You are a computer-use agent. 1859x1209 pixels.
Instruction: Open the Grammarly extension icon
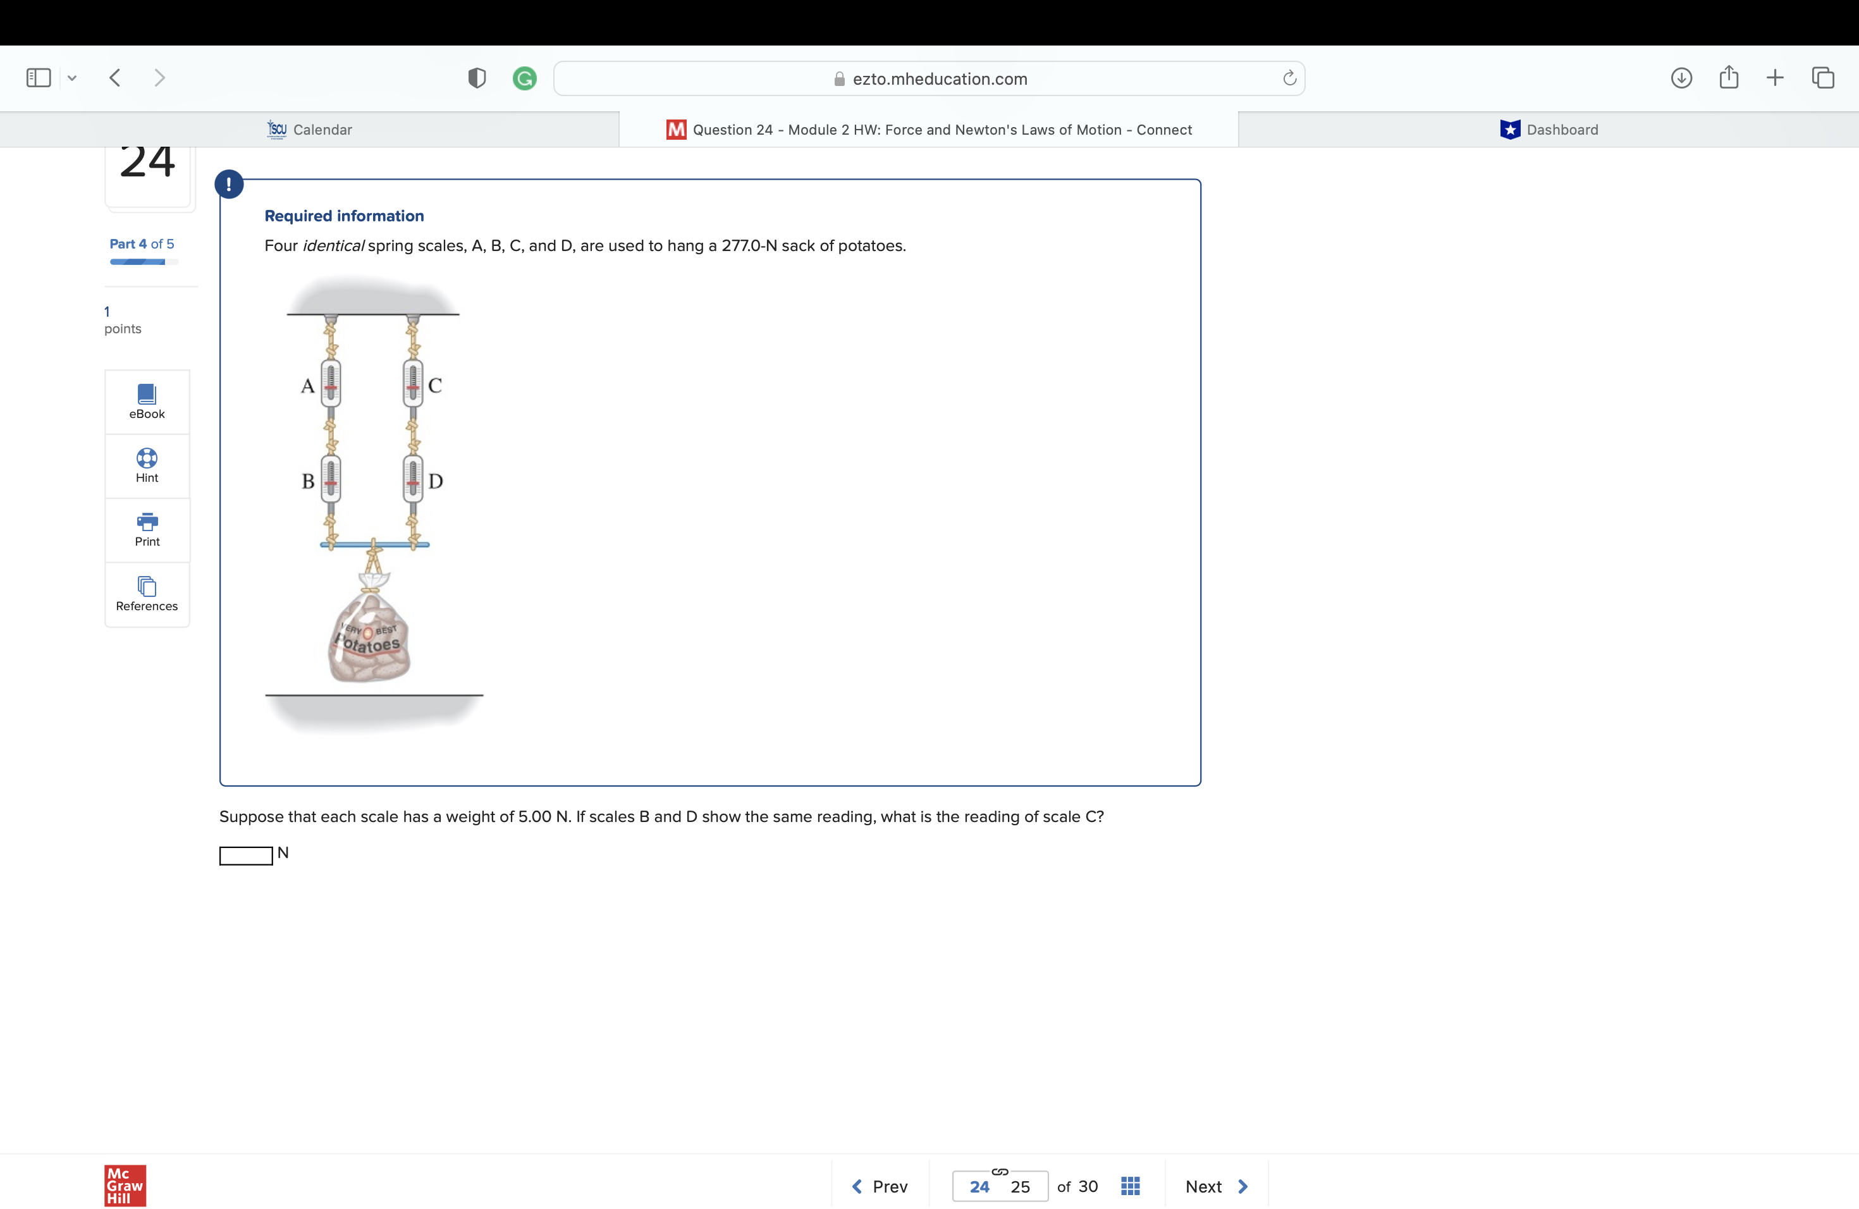pyautogui.click(x=524, y=77)
